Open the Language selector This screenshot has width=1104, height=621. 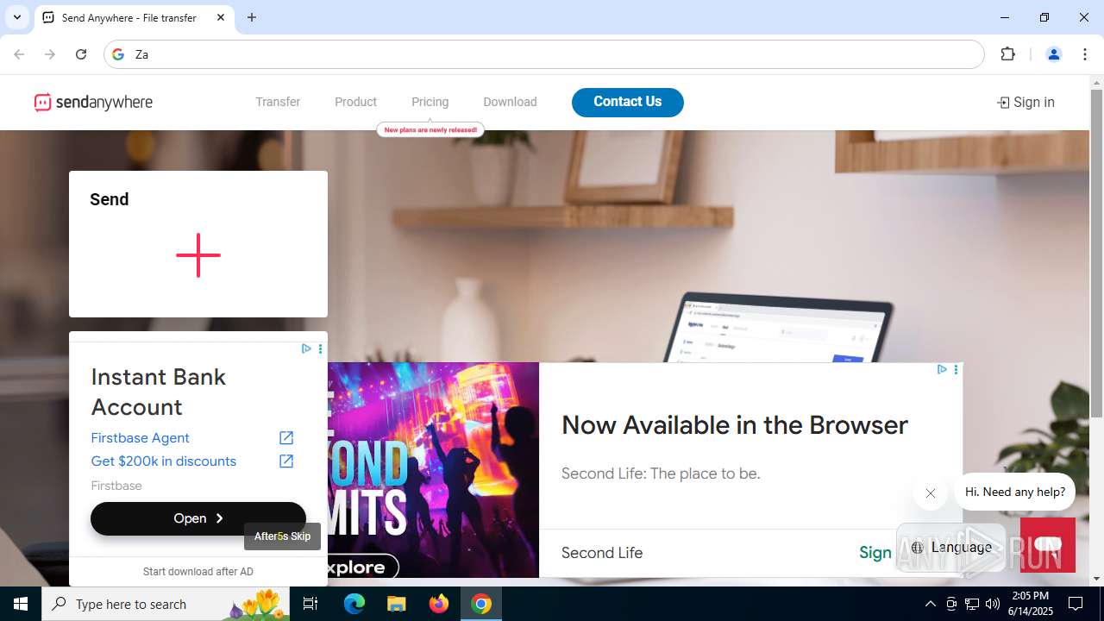[951, 547]
